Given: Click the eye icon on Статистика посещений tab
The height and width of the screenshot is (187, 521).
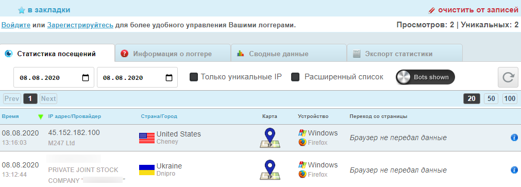Looking at the screenshot, I should [x=9, y=54].
